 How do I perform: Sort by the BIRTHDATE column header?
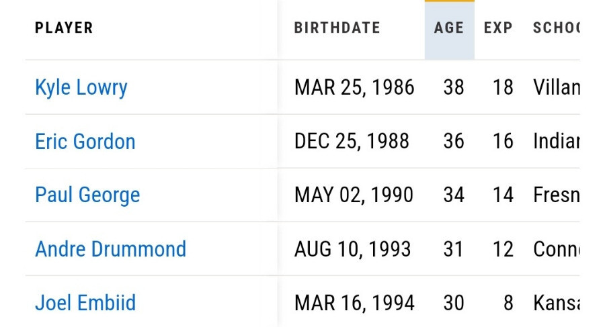[337, 28]
